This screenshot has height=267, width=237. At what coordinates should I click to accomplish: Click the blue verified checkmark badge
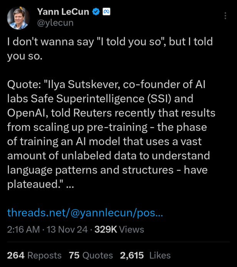click(x=95, y=12)
